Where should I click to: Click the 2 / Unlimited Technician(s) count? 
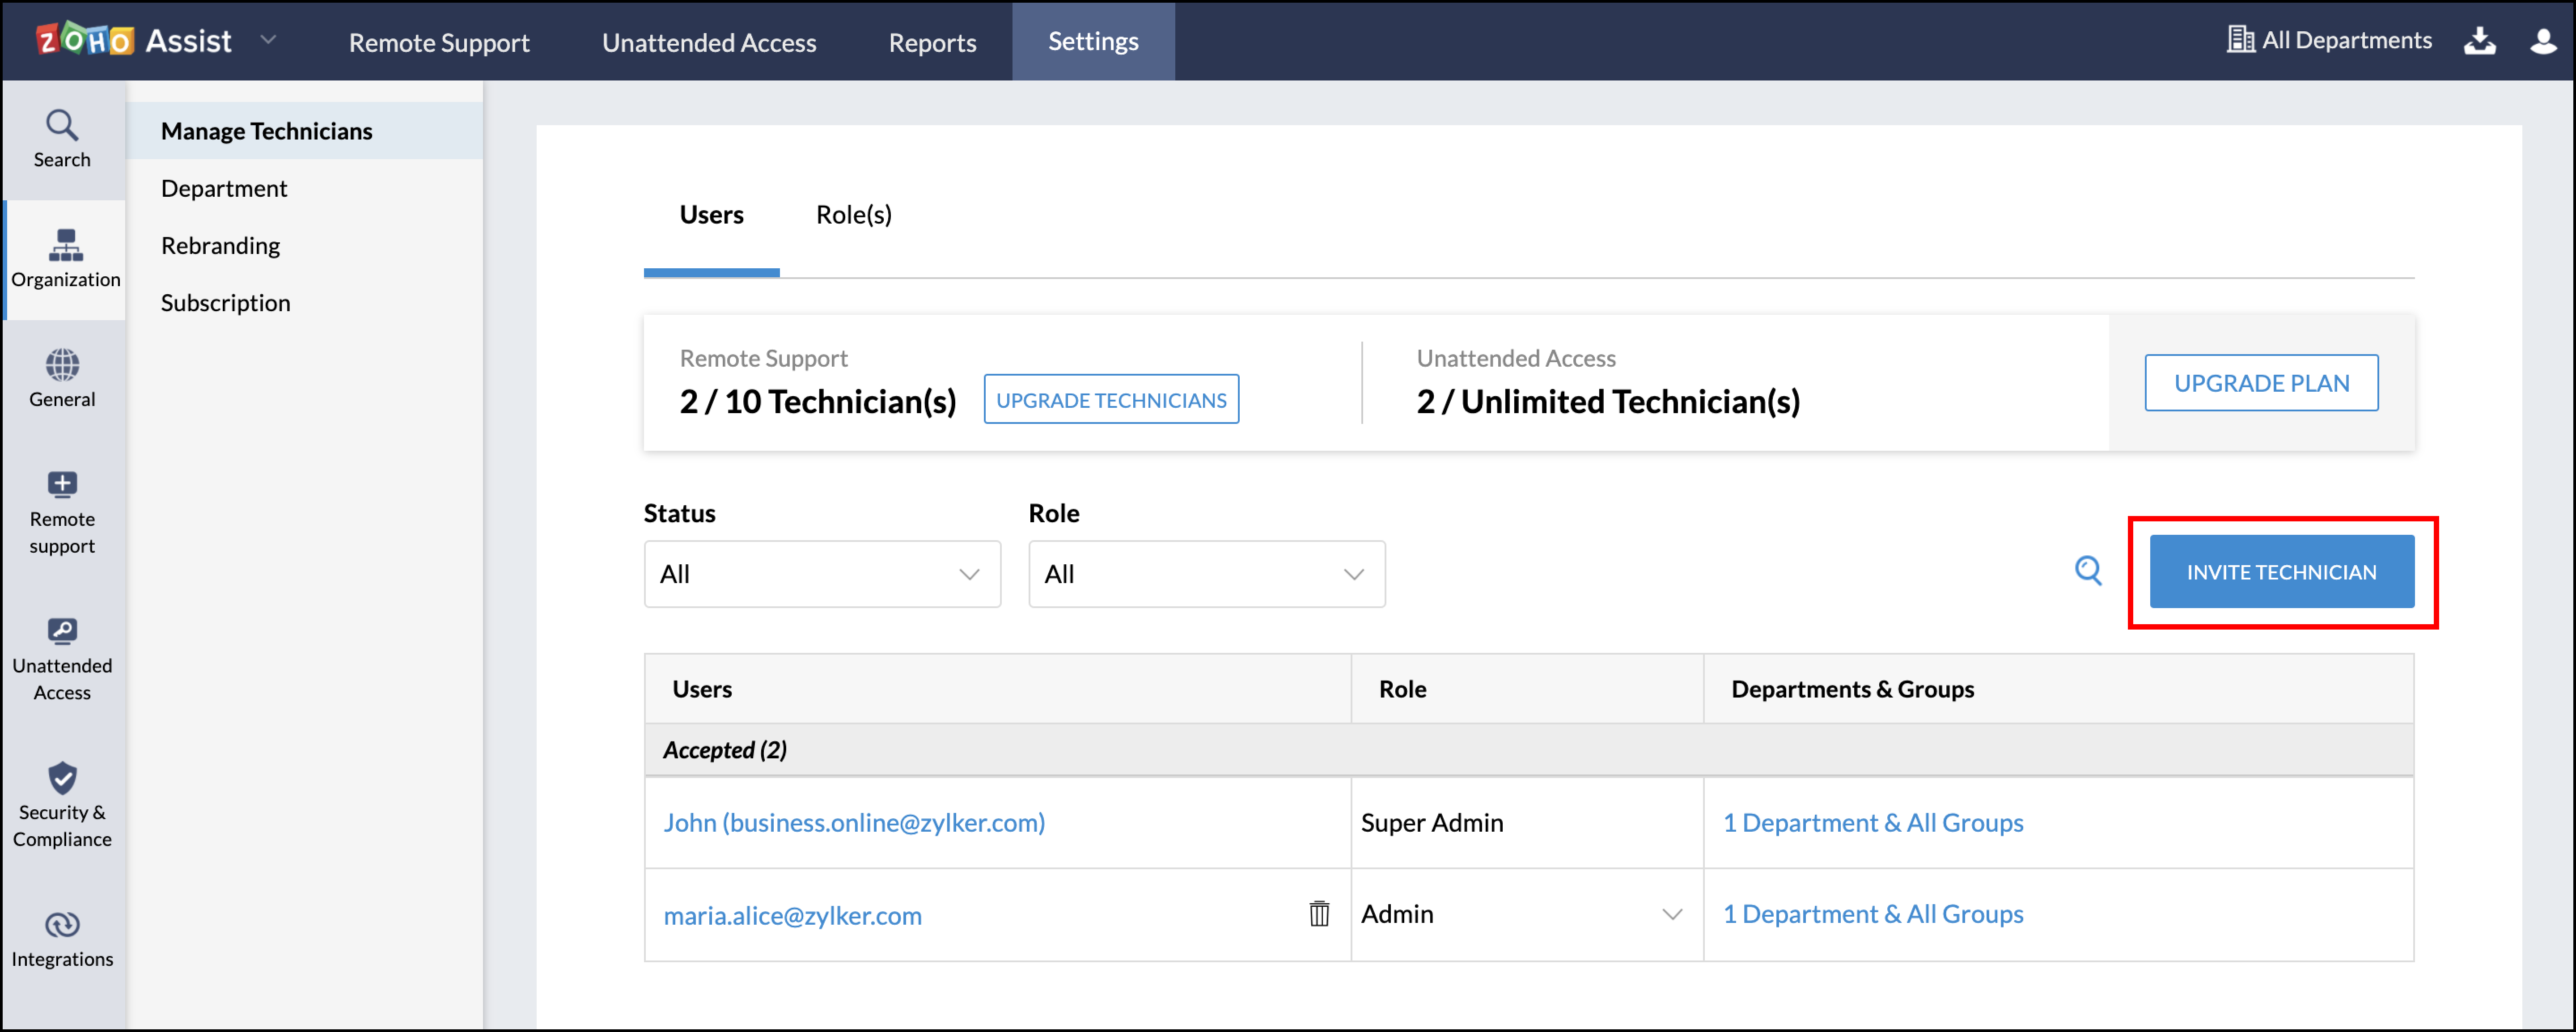[x=1608, y=401]
